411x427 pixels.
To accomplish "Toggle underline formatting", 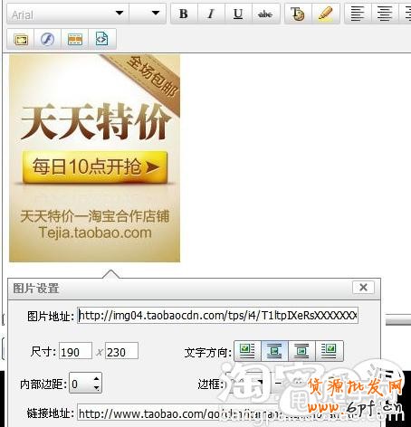I will [238, 14].
